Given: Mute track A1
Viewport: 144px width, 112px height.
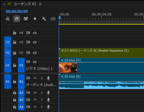Looking at the screenshot, I should point(35,78).
